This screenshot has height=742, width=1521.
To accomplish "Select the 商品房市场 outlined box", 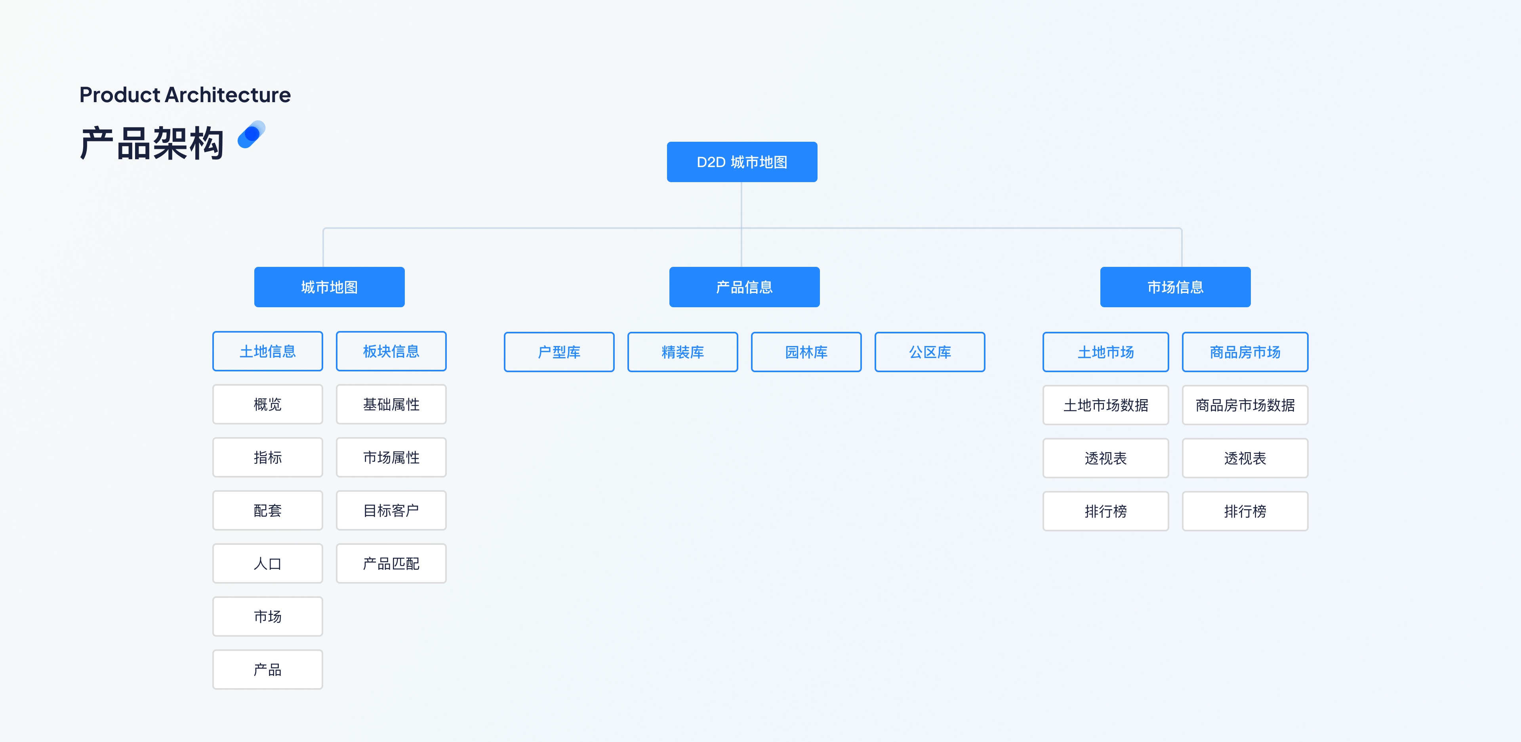I will click(x=1244, y=352).
